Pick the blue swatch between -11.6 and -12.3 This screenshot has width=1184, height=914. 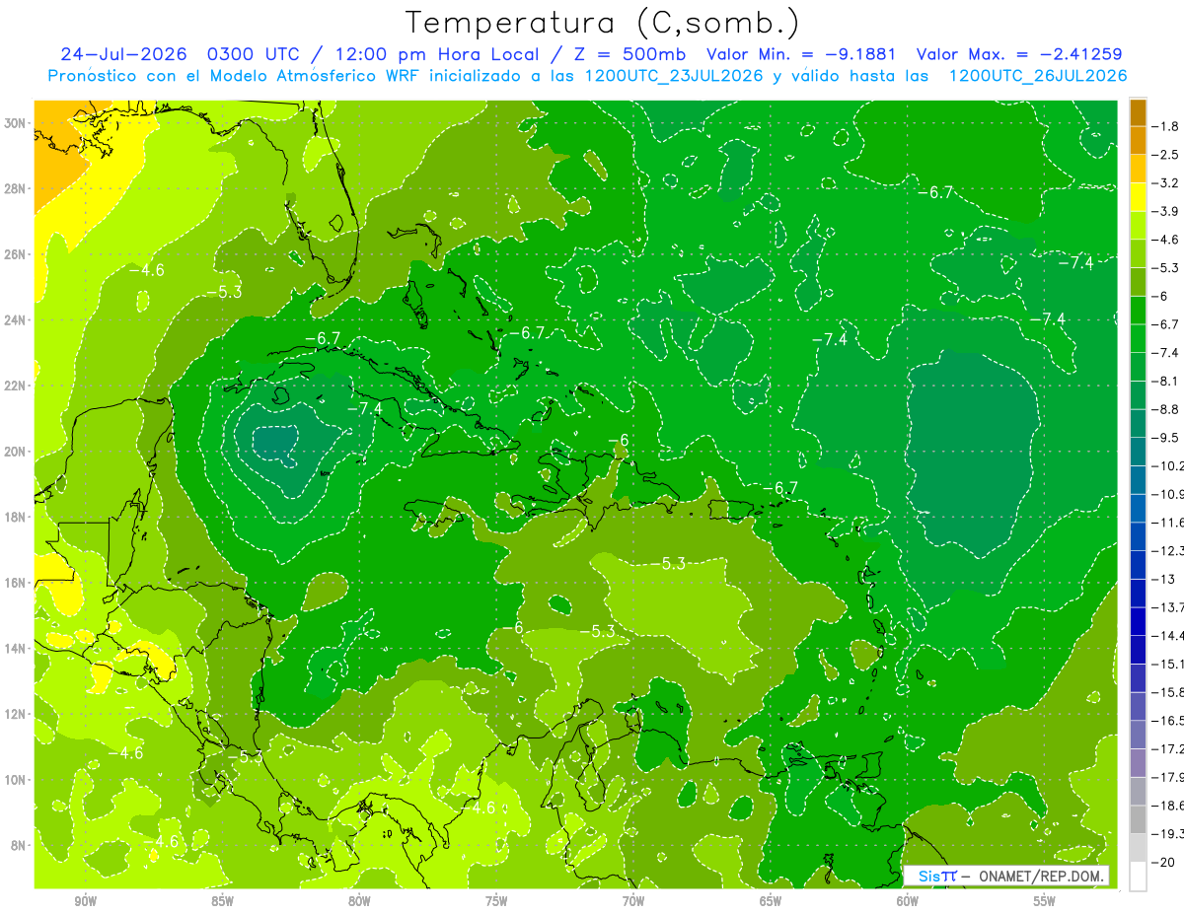click(x=1138, y=535)
